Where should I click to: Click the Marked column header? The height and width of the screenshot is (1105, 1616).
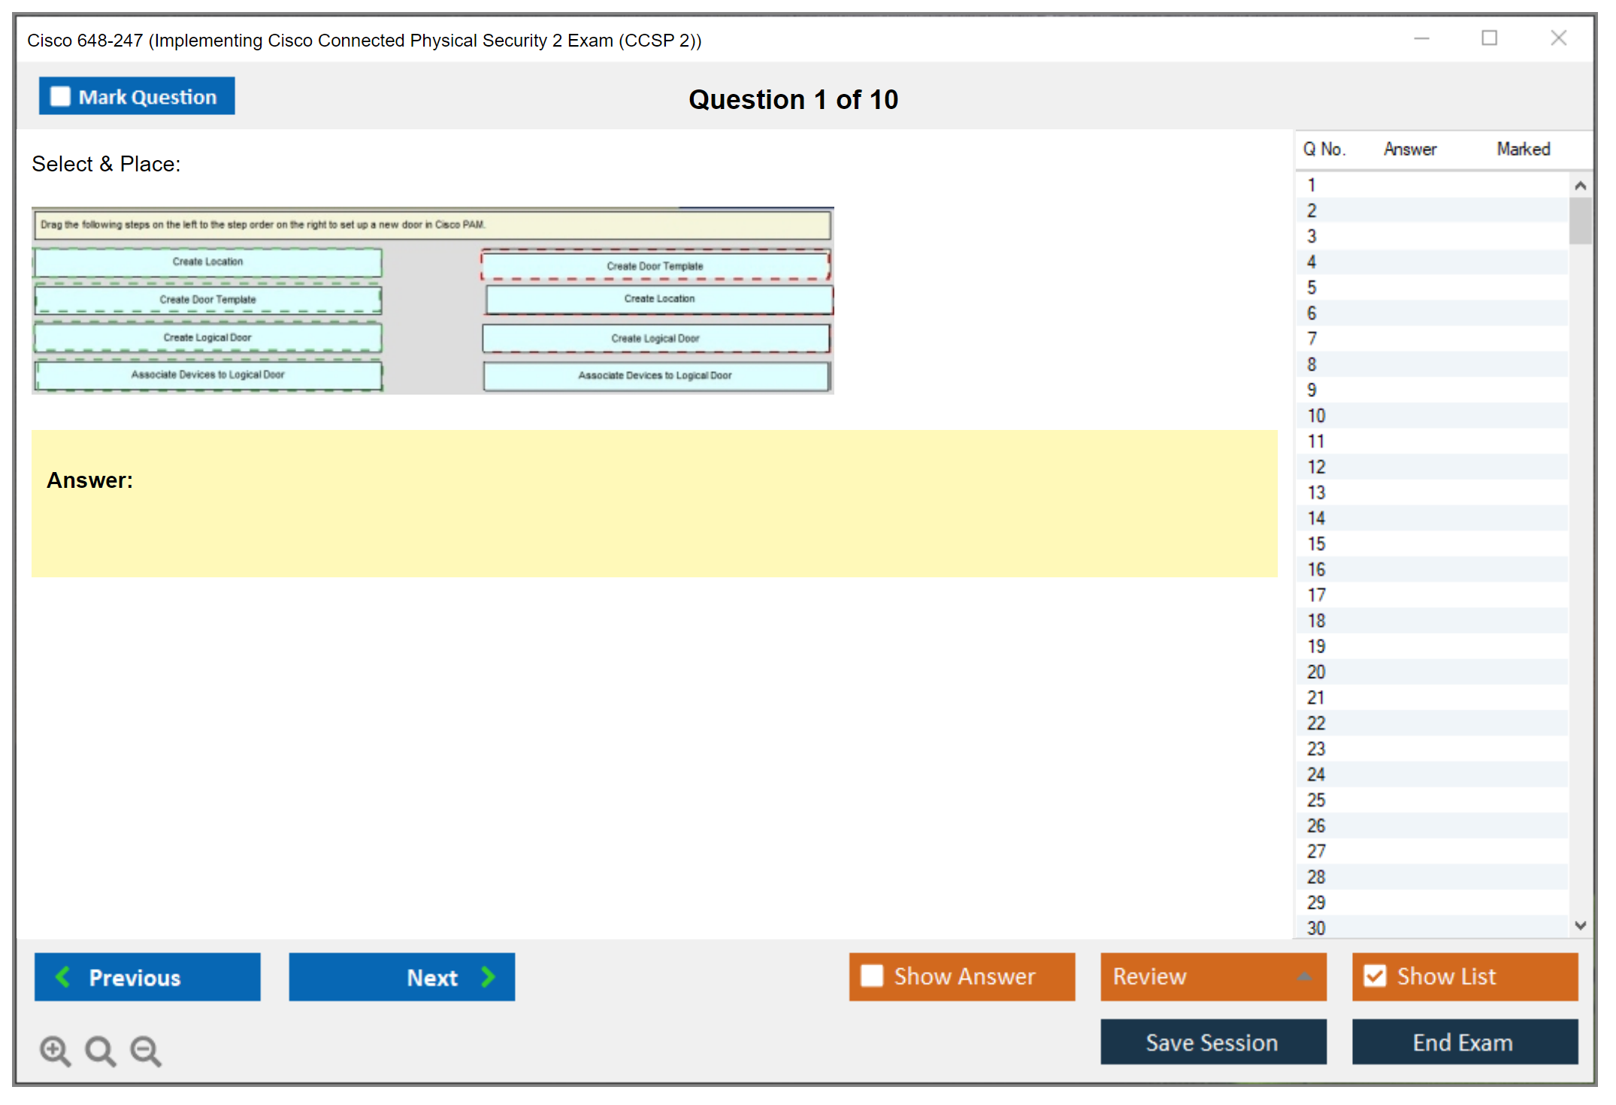tap(1523, 149)
